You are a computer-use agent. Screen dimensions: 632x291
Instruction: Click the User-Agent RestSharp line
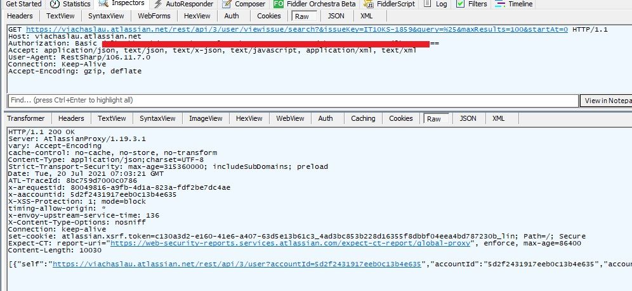coord(79,57)
